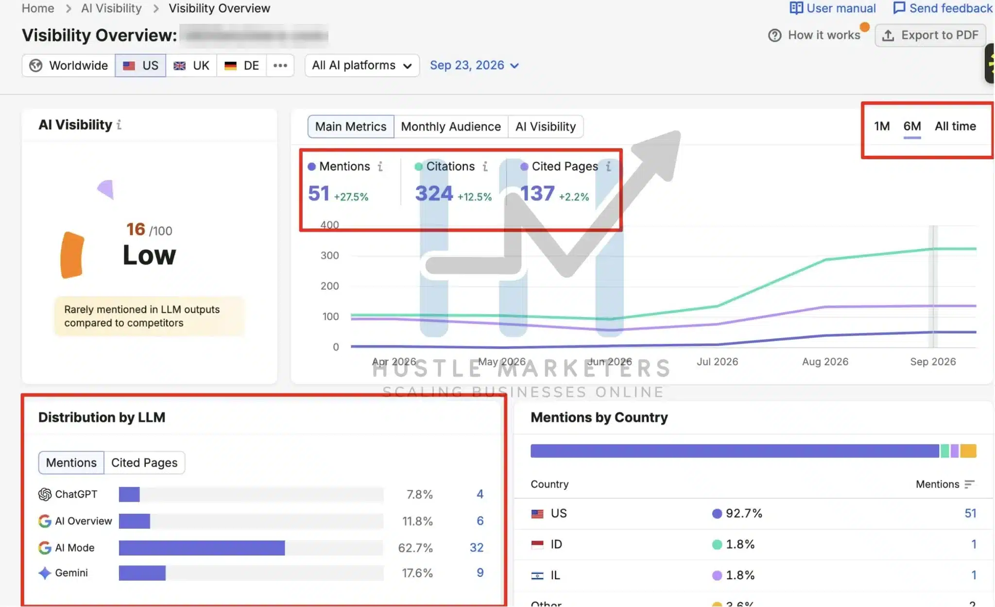This screenshot has height=607, width=995.
Task: Click the Cited Pages total 137 value
Action: point(537,194)
